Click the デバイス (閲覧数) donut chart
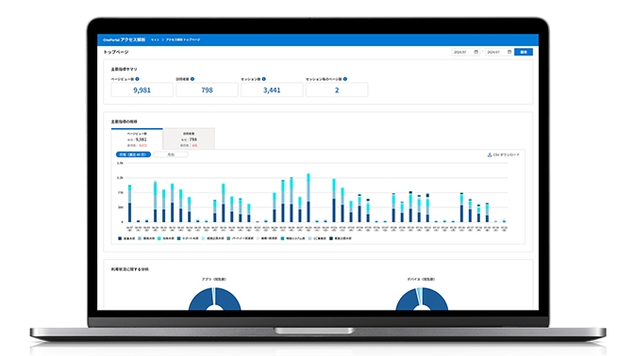This screenshot has width=634, height=356. (x=422, y=299)
